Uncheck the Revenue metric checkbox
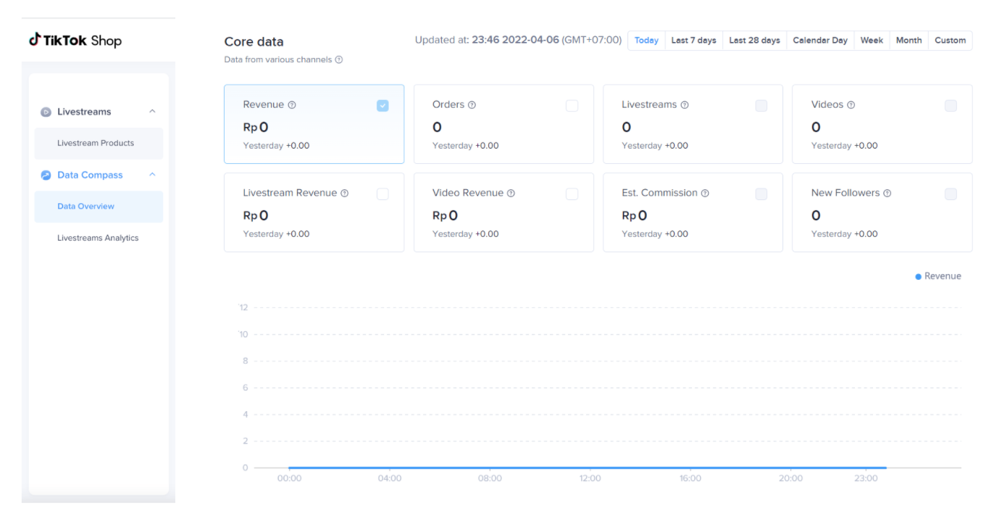Viewport: 994px width, 519px height. click(x=383, y=106)
